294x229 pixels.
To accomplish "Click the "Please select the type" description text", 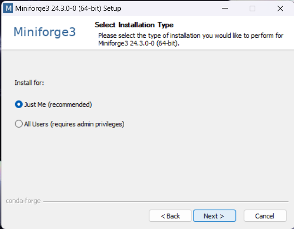I will click(190, 35).
